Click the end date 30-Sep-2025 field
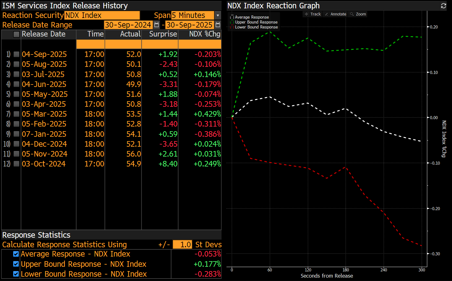 (x=189, y=25)
